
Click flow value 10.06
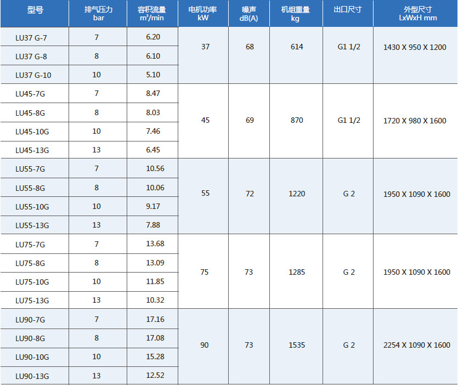(x=155, y=188)
